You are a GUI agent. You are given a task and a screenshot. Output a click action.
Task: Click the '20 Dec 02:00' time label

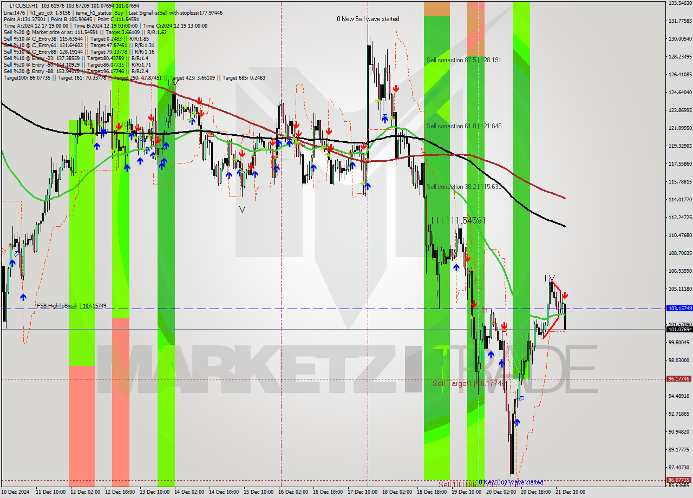(501, 492)
